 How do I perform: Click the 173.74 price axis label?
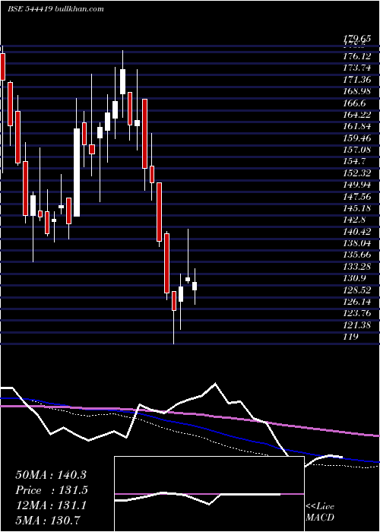(x=357, y=68)
